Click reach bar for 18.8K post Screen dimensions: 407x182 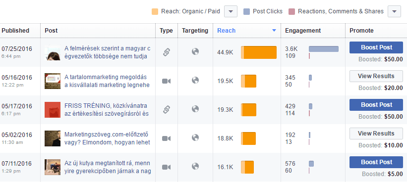pyautogui.click(x=248, y=138)
